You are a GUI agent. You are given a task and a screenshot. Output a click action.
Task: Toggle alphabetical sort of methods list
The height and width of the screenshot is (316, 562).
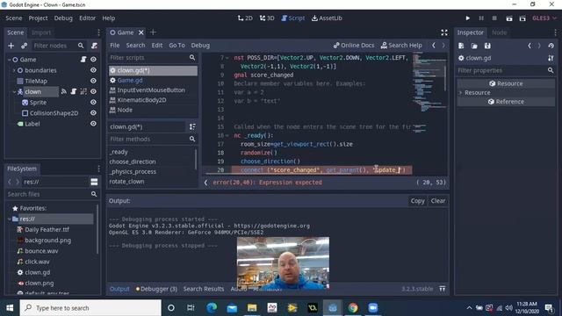pyautogui.click(x=192, y=126)
